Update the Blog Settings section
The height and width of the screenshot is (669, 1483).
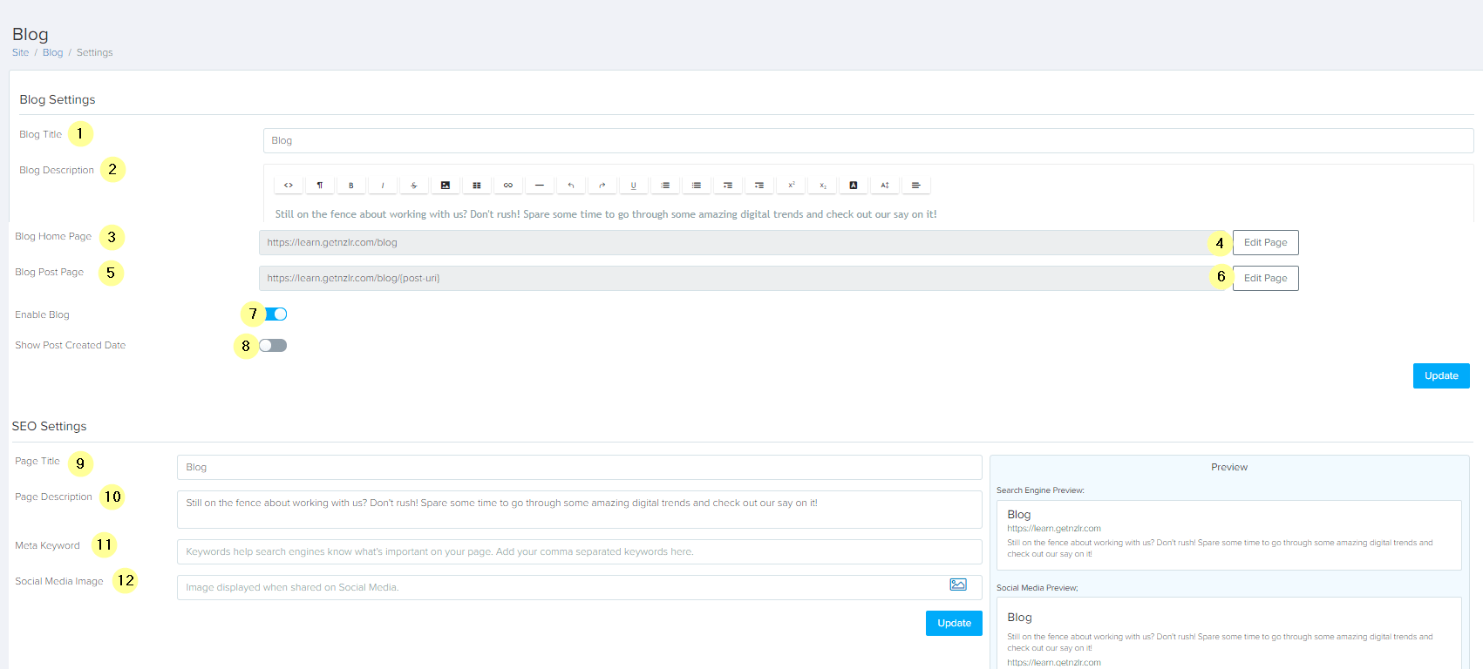click(x=1441, y=375)
